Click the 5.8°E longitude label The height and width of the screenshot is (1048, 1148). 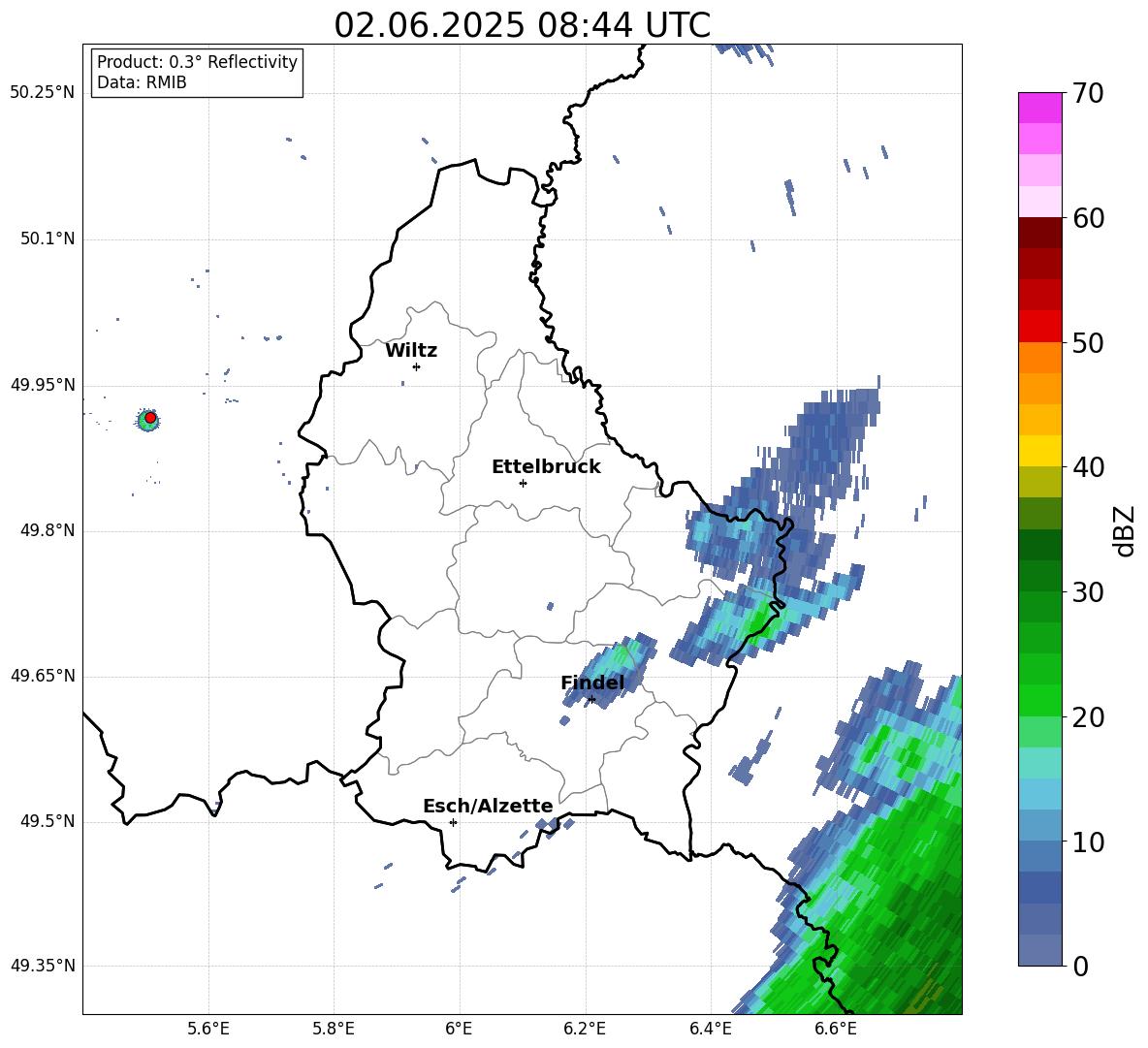334,1029
